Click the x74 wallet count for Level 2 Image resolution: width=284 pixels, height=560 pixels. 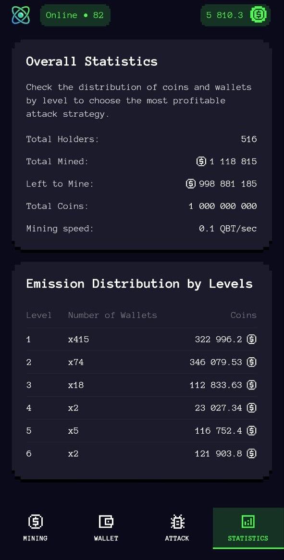click(76, 362)
